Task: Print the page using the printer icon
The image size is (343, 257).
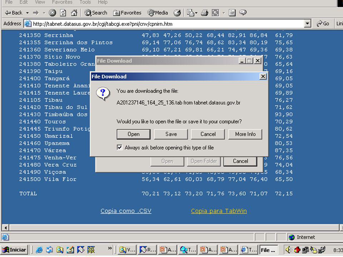Action: (204, 13)
